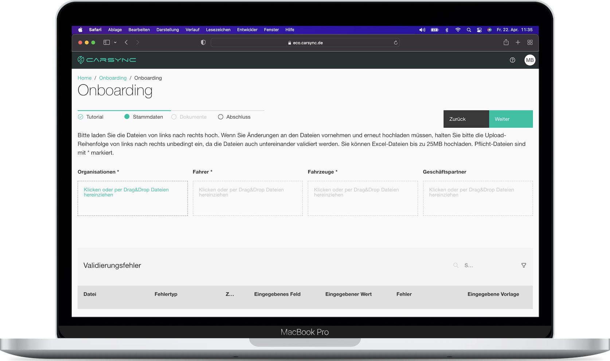
Task: Click the Fahrzeuge file upload zone
Action: tap(363, 198)
